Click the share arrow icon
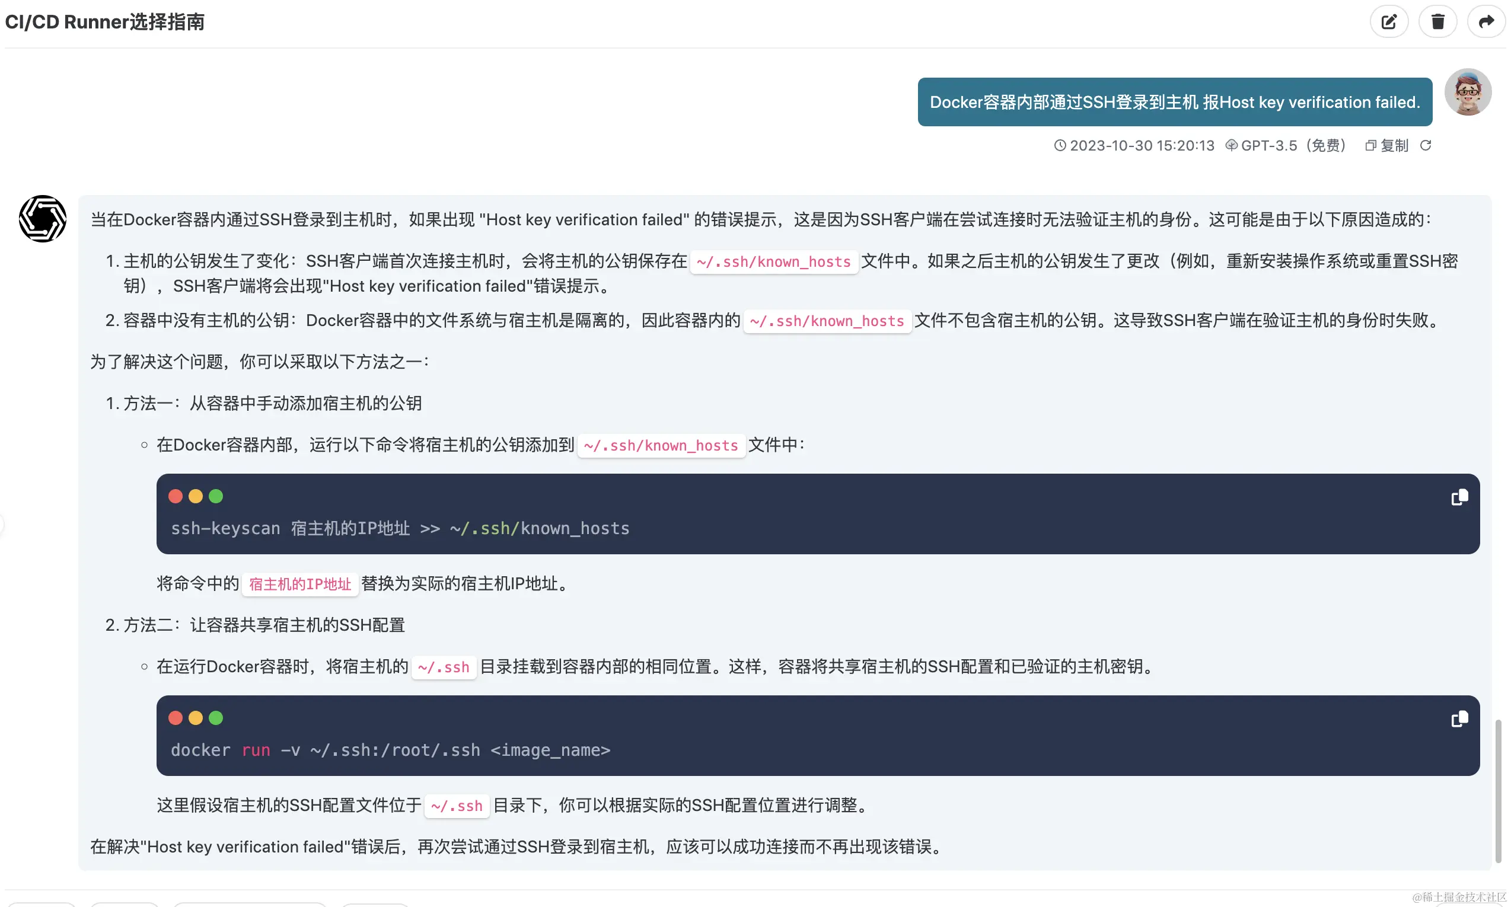Viewport: 1511px width, 907px height. 1486,22
